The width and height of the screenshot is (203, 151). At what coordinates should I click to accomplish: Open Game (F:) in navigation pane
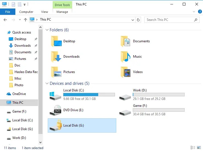click(x=16, y=111)
